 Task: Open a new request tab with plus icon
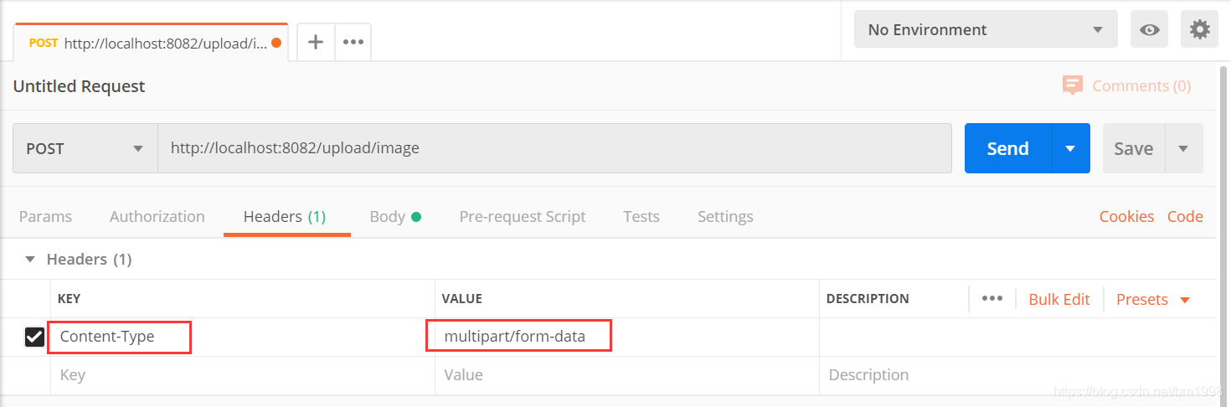316,42
